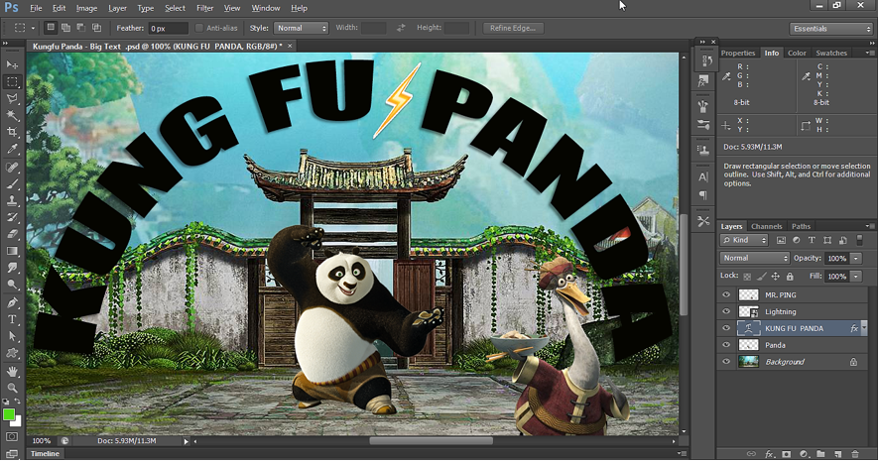Open the Essentials workspace dropdown

[x=831, y=29]
